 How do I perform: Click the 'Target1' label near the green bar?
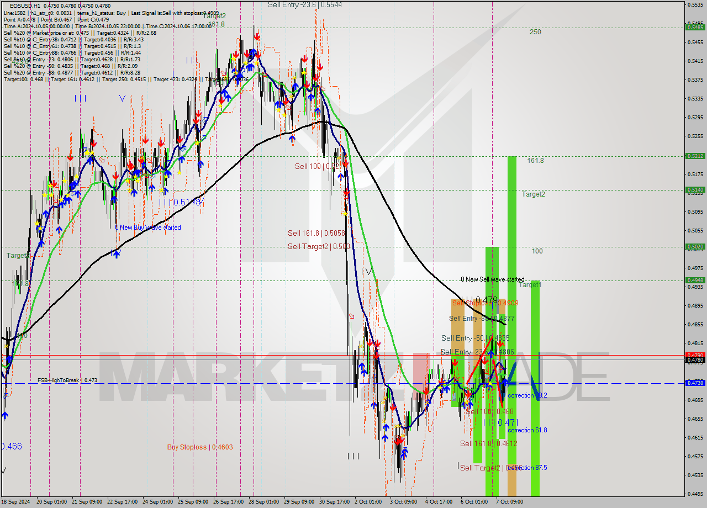click(x=530, y=285)
